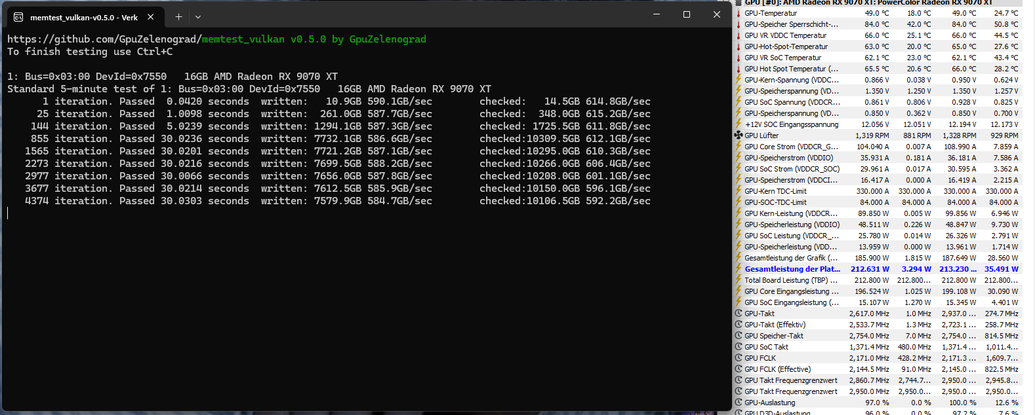
Task: Click the lightning icon beside Total Board Leistung (TBP)
Action: tap(739, 280)
